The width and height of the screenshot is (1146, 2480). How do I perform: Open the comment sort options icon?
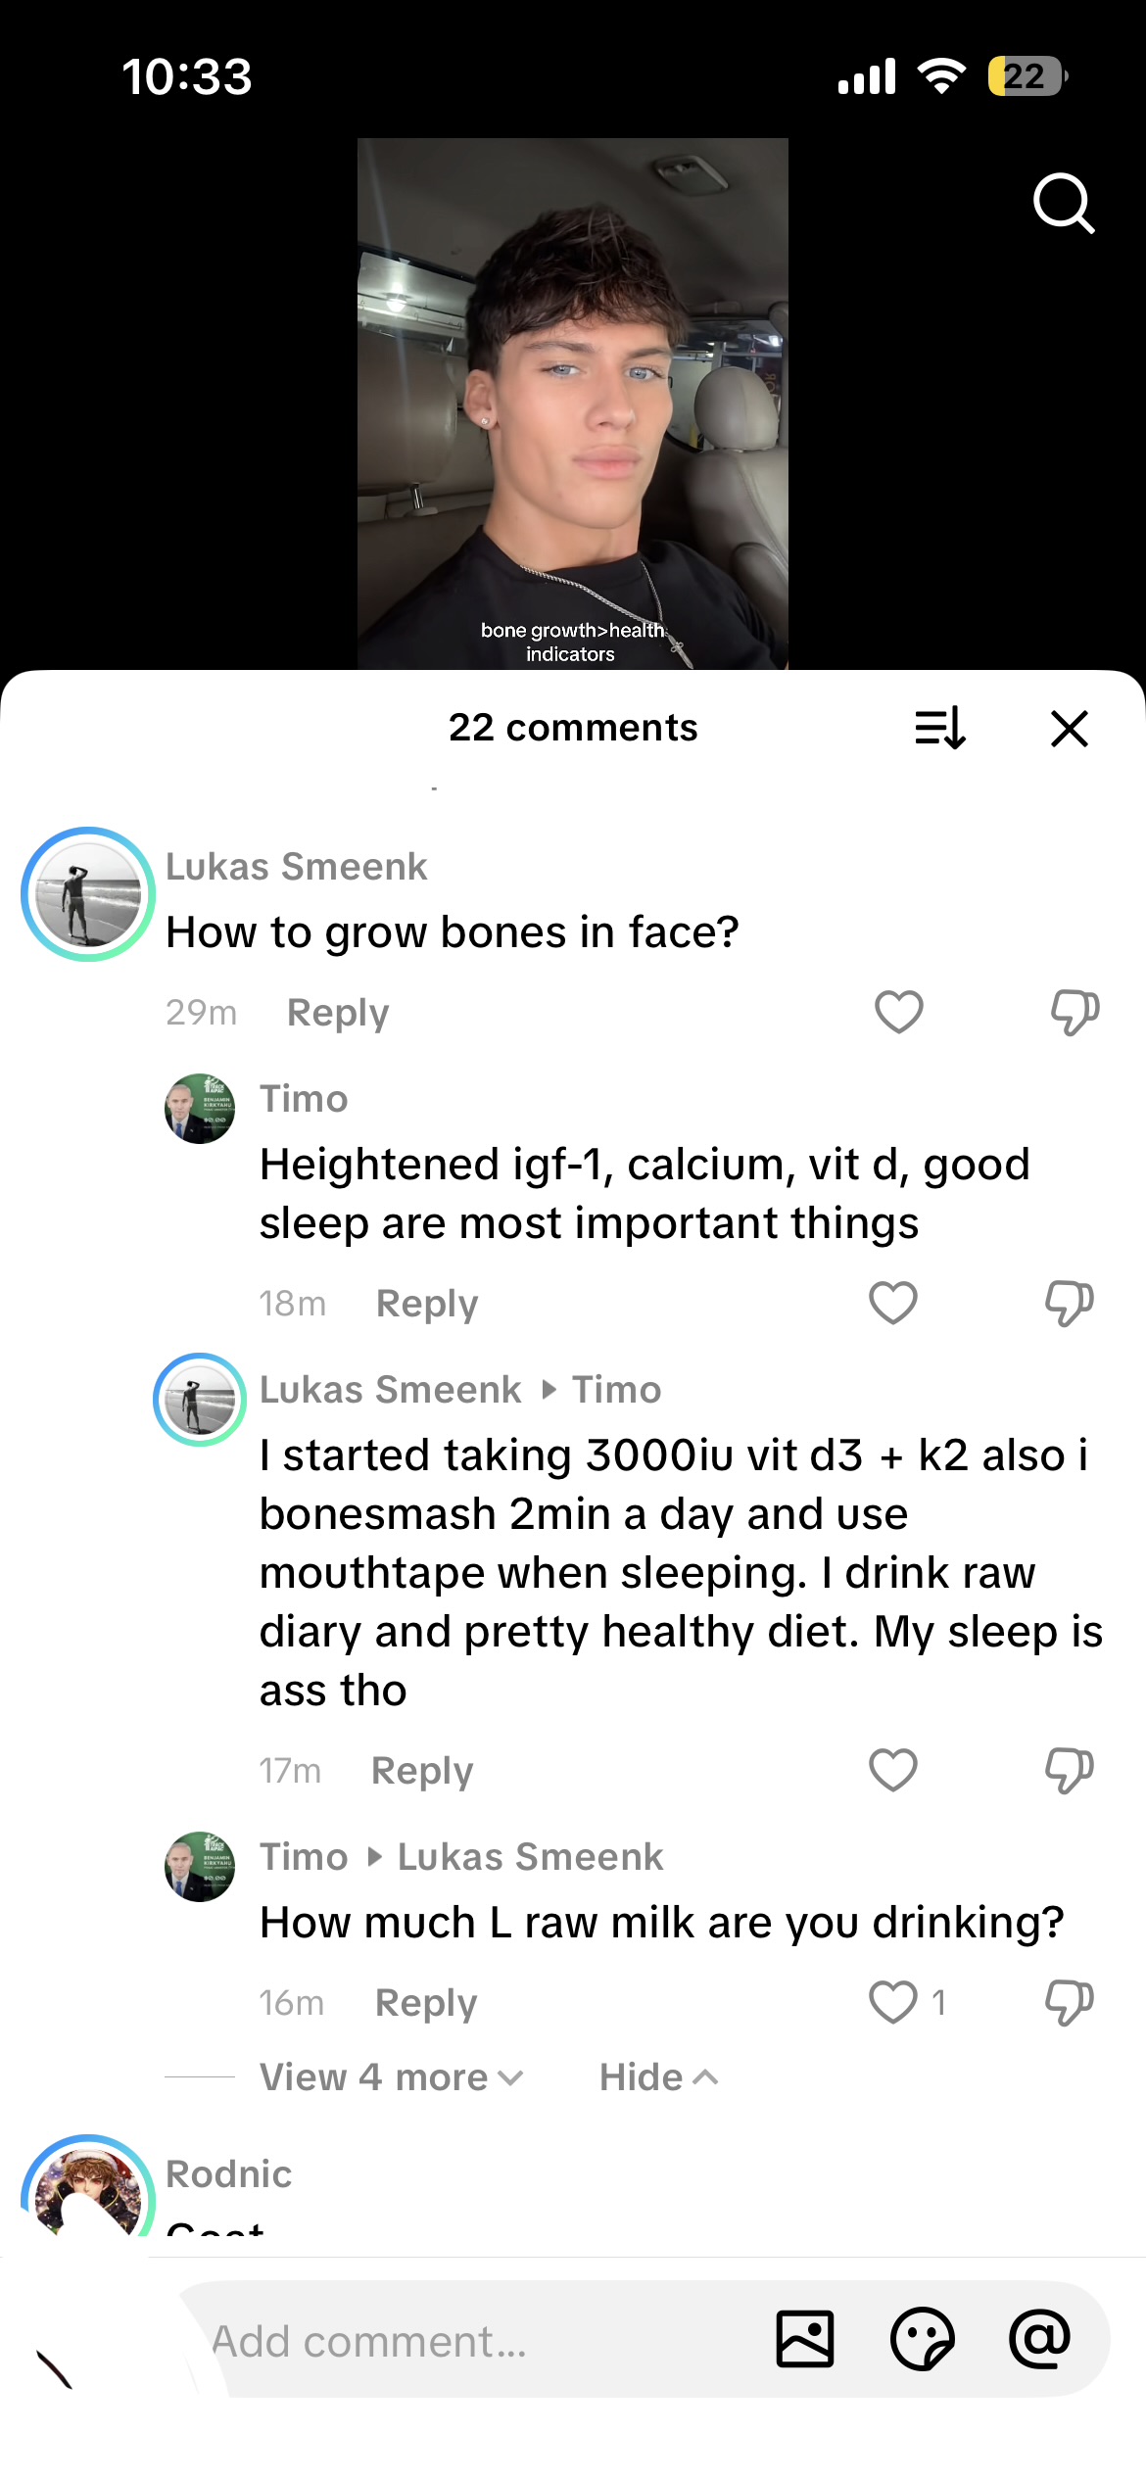(x=940, y=729)
